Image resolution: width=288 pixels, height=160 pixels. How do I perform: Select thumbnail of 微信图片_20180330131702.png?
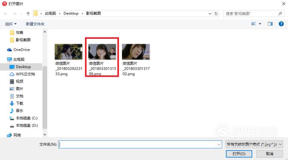click(x=136, y=52)
